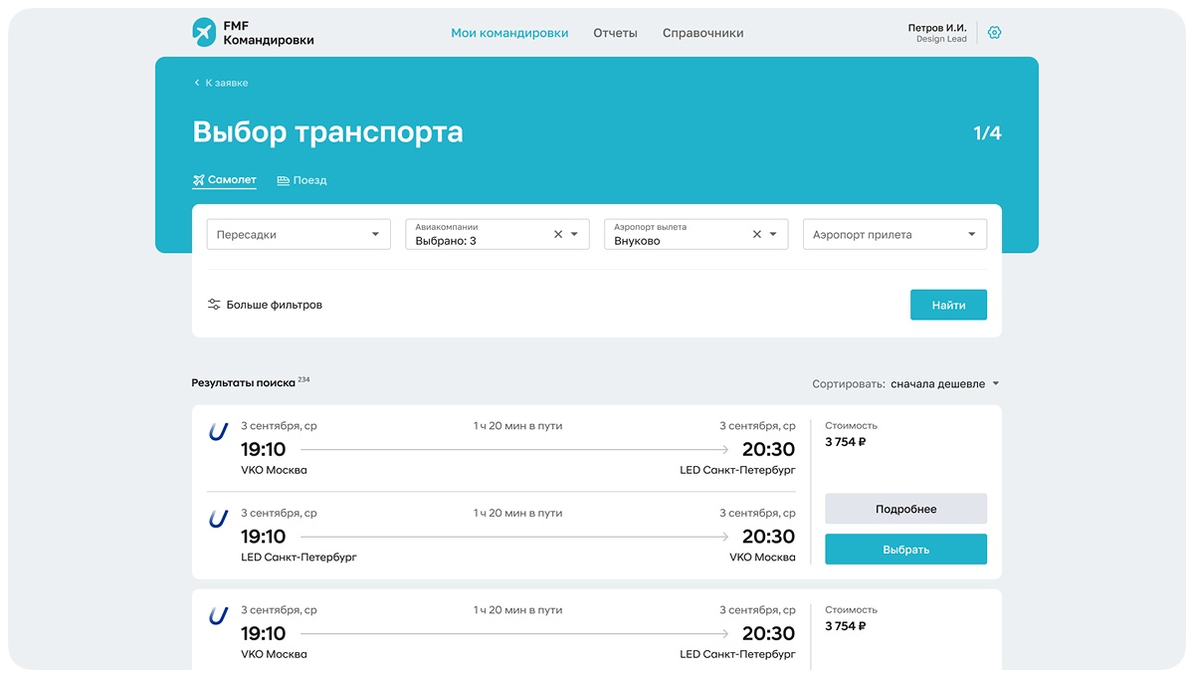Screen dimensions: 1194x678
Task: Click Выбрать to select the flight
Action: (905, 549)
